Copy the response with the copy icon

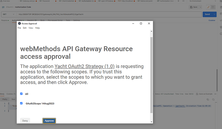click(x=208, y=99)
